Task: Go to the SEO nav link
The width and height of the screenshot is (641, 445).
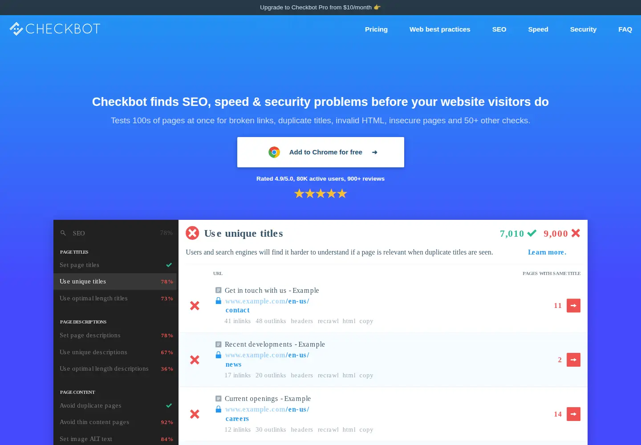Action: pos(499,29)
